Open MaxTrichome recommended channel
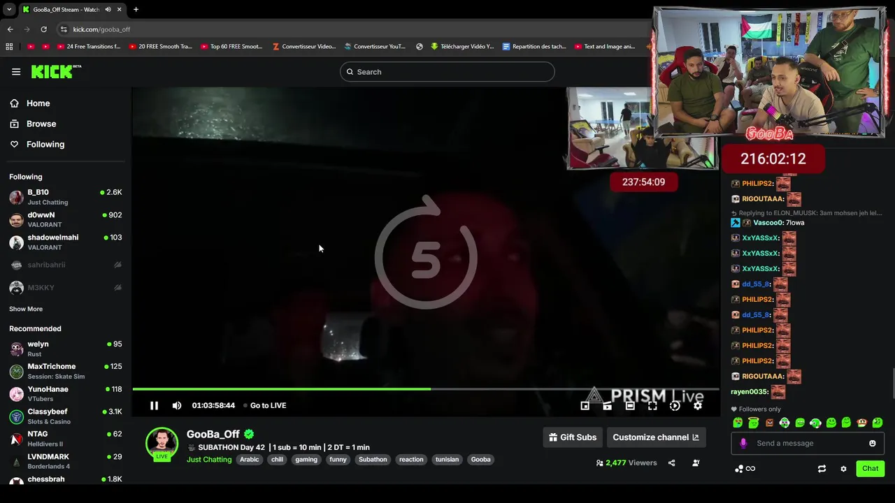This screenshot has height=503, width=895. point(66,371)
